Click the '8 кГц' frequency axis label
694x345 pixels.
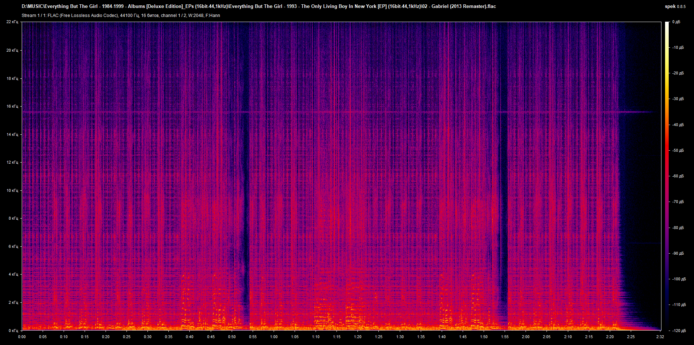[13, 218]
